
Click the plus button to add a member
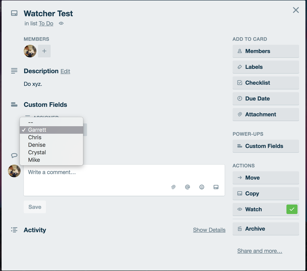[x=44, y=51]
